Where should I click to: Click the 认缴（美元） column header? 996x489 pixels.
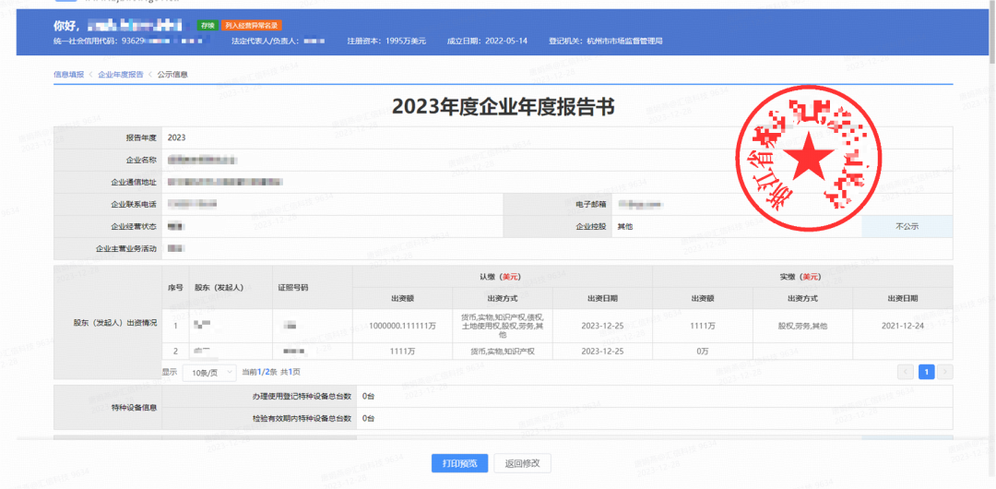pyautogui.click(x=503, y=277)
